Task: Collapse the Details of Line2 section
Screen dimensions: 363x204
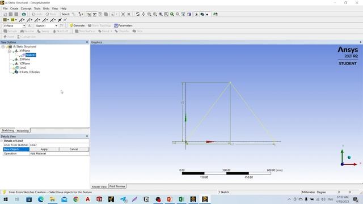Action: (2, 141)
